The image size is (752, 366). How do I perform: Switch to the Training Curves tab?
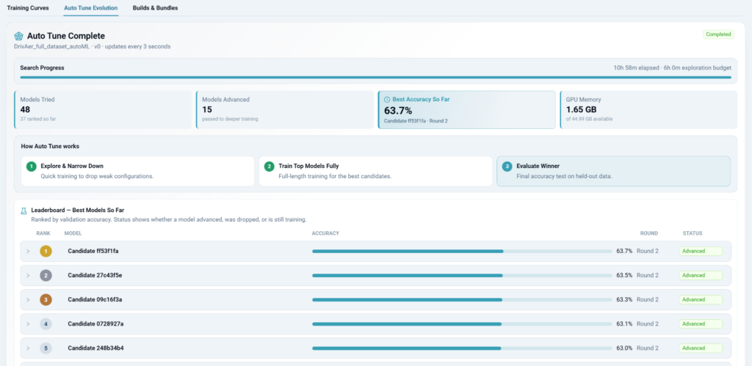coord(28,8)
